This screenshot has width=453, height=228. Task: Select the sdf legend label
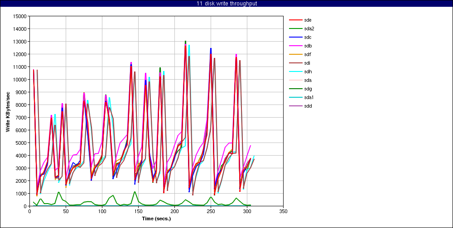pyautogui.click(x=308, y=54)
